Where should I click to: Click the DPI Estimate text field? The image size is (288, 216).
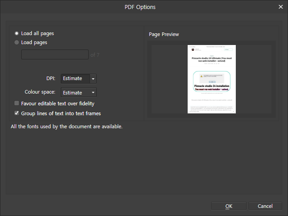tap(75, 79)
